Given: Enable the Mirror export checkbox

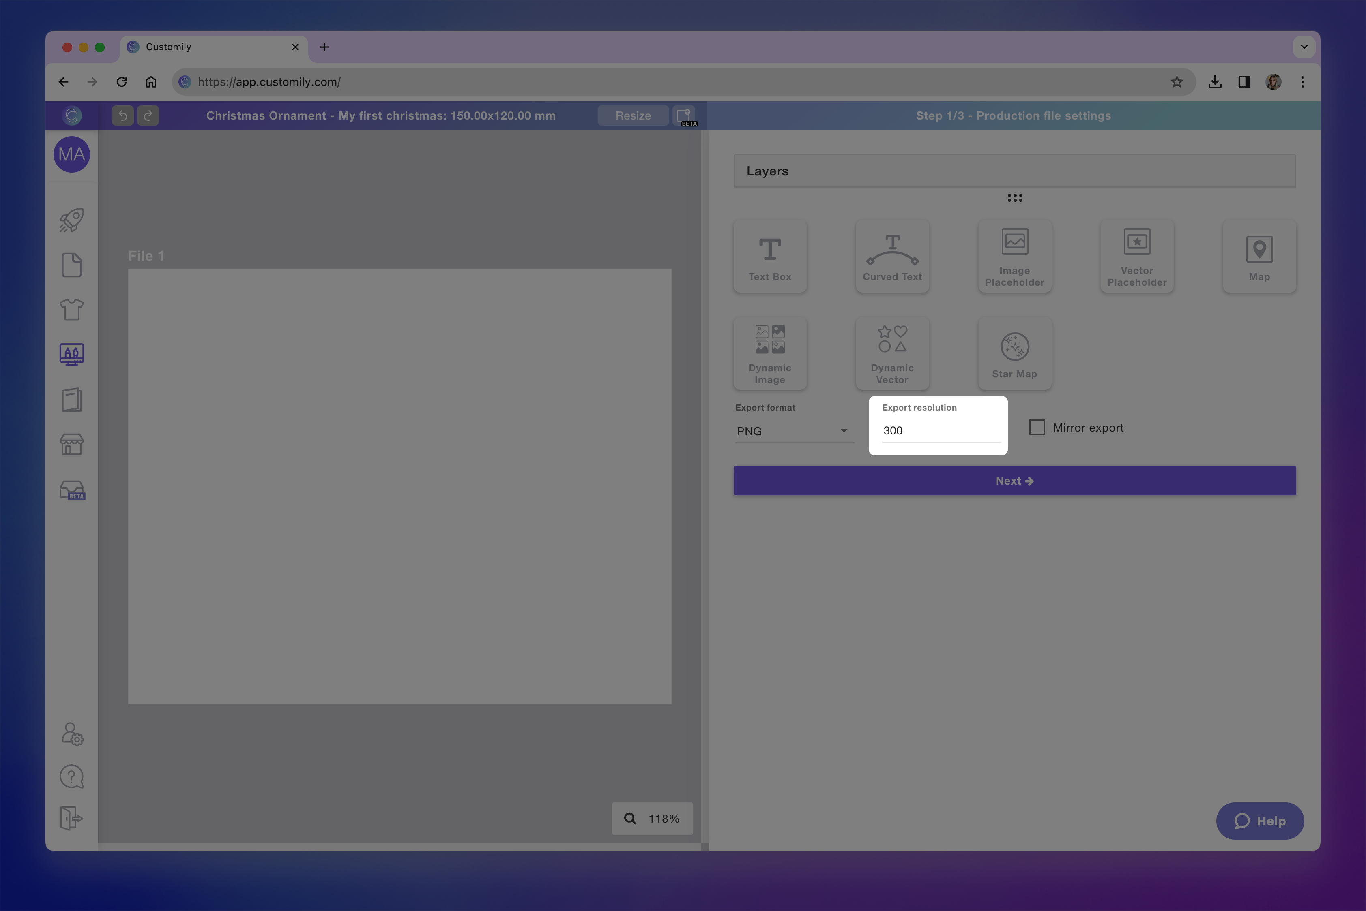Looking at the screenshot, I should pyautogui.click(x=1037, y=427).
